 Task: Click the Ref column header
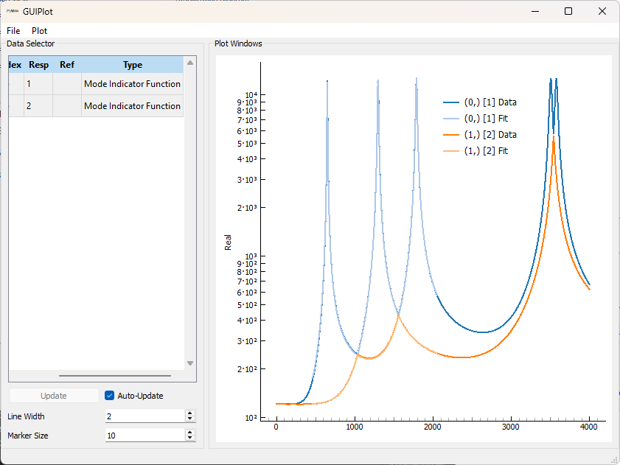click(x=67, y=65)
